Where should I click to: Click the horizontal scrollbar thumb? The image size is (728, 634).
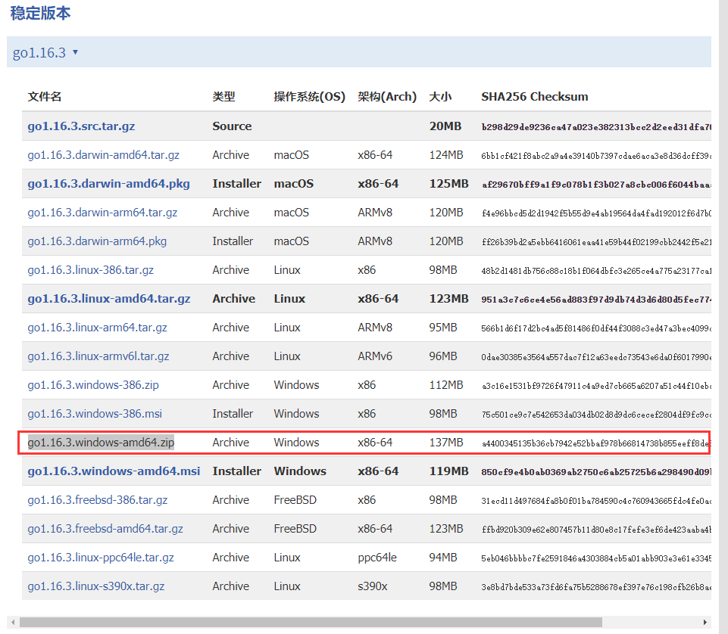point(311,622)
